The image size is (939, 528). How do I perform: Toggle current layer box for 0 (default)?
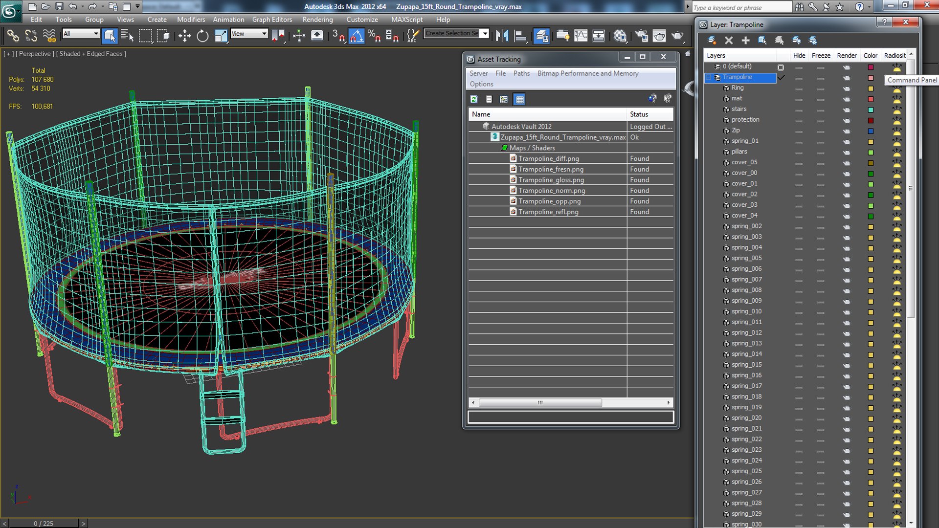coord(781,67)
